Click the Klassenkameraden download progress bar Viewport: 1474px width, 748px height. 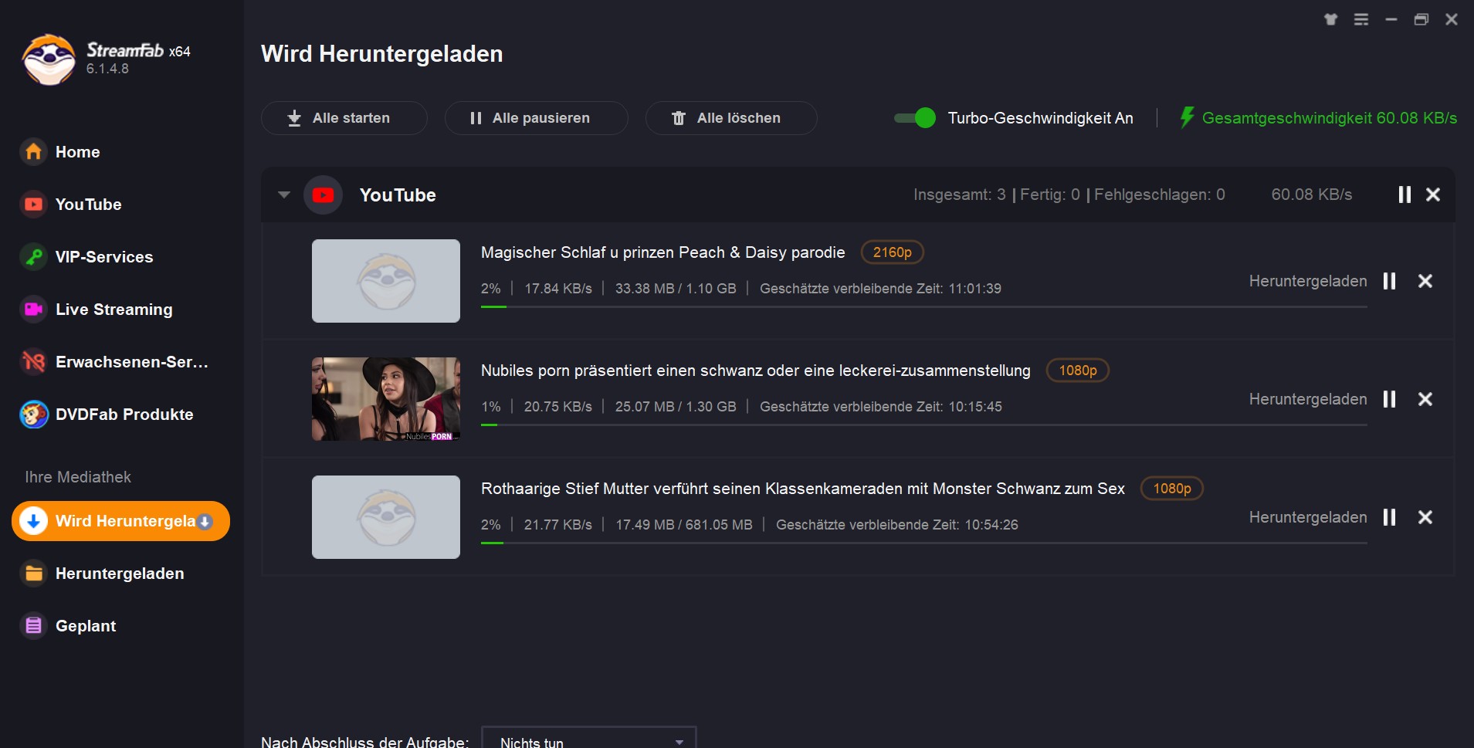coord(923,543)
